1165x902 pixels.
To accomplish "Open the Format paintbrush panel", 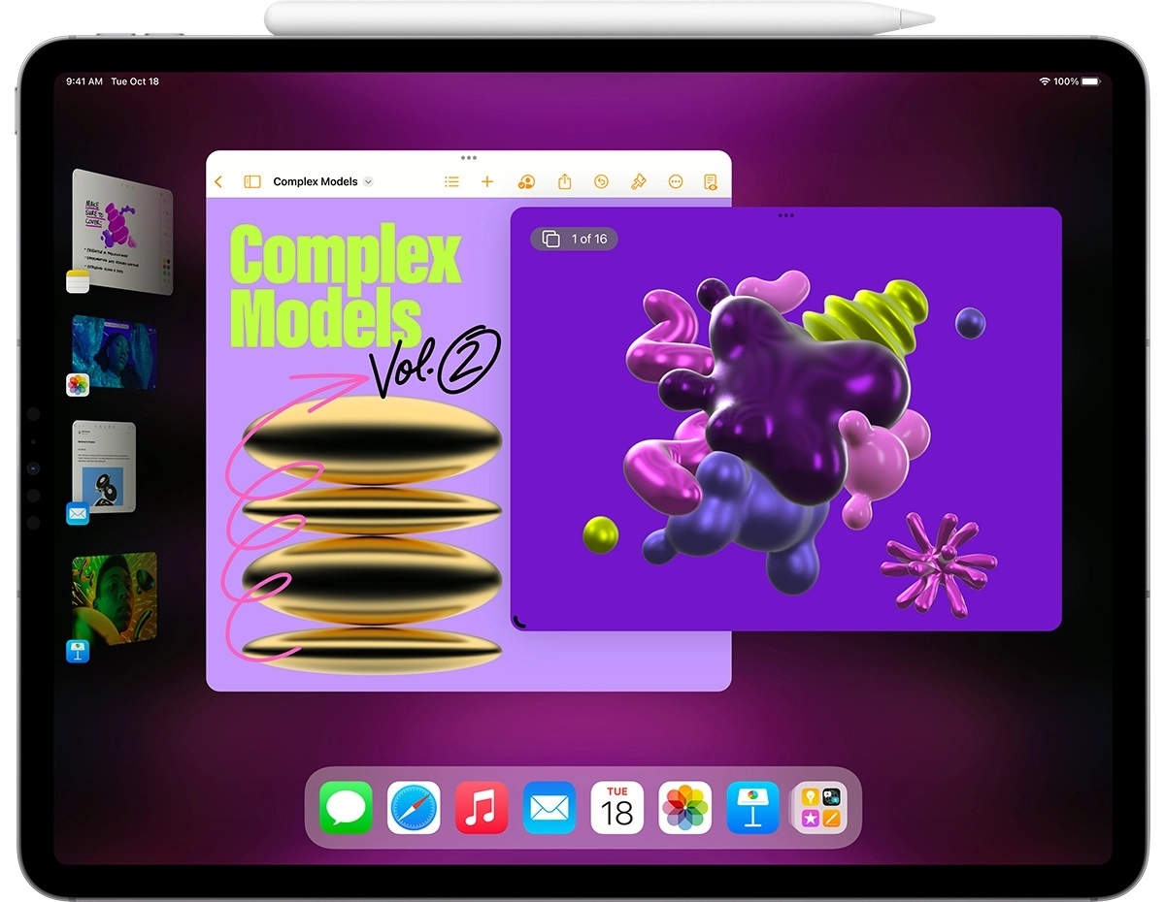I will [639, 181].
